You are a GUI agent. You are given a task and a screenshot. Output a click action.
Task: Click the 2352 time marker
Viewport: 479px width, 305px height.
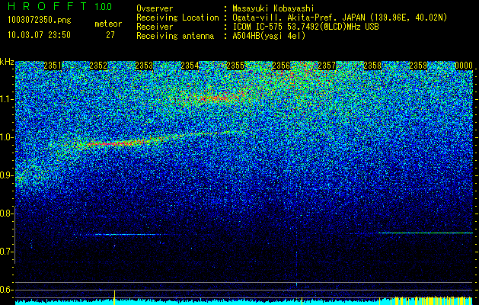[98, 66]
